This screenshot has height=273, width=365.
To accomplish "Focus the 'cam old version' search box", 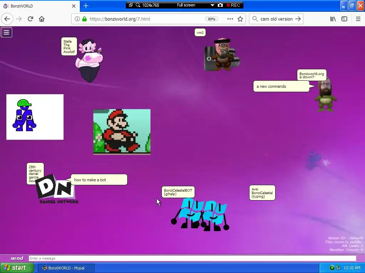I will (276, 19).
